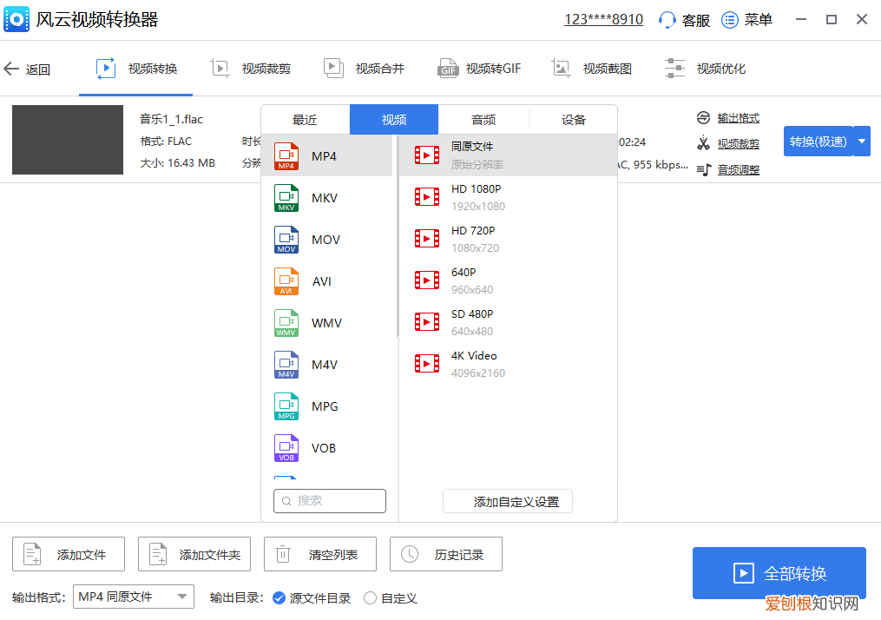This screenshot has height=620, width=881.
Task: Switch to the 音频 format tab
Action: [483, 119]
